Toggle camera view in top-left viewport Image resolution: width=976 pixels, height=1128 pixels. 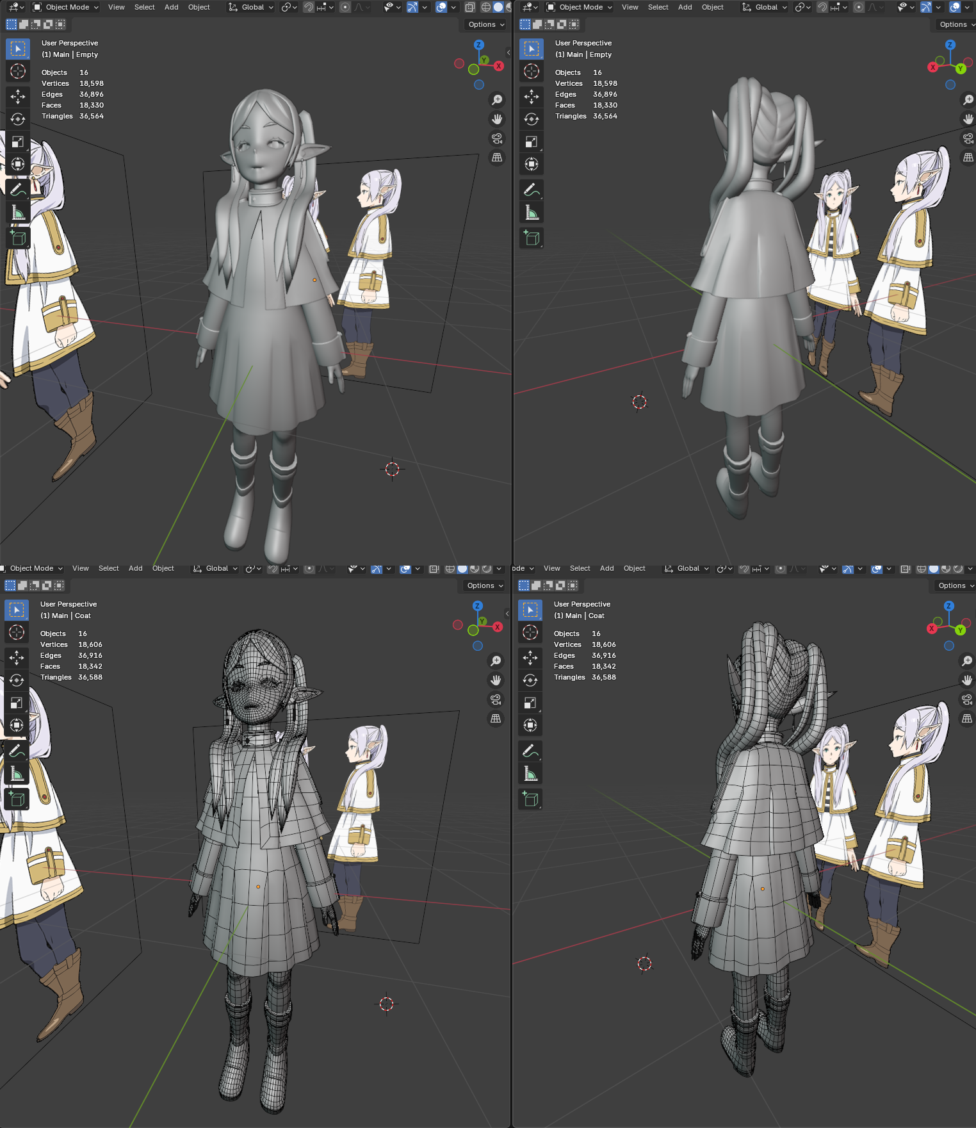pyautogui.click(x=497, y=138)
